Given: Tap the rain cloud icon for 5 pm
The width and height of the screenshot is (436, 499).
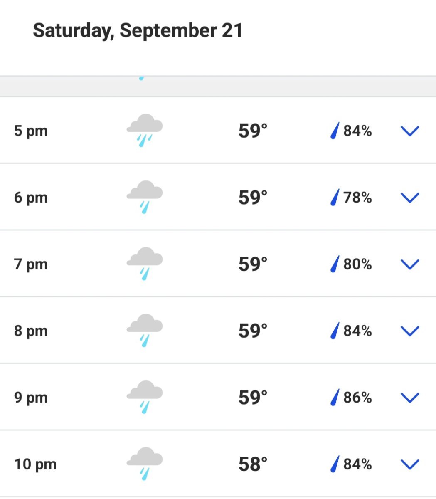Looking at the screenshot, I should click(144, 131).
